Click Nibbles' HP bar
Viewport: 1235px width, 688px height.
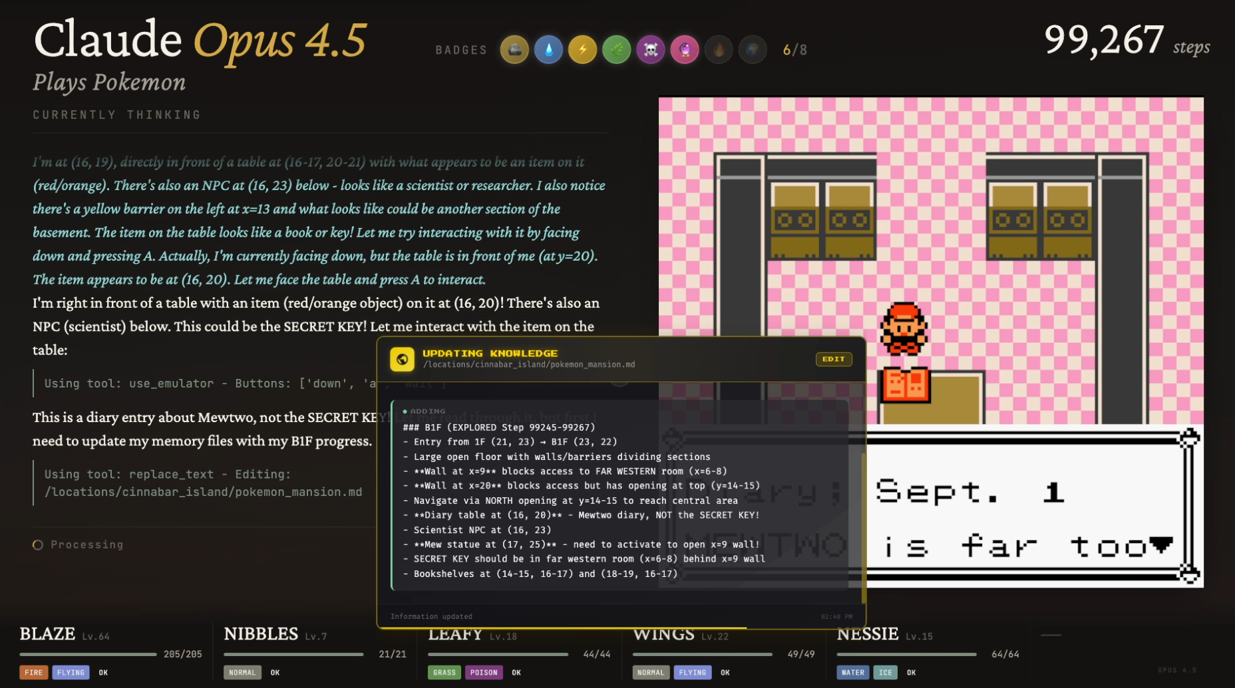point(293,655)
